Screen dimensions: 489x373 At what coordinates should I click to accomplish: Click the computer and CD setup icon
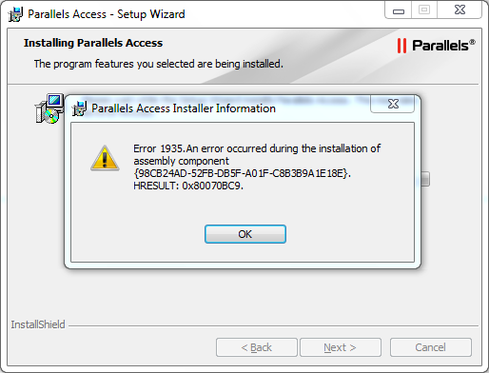click(49, 108)
